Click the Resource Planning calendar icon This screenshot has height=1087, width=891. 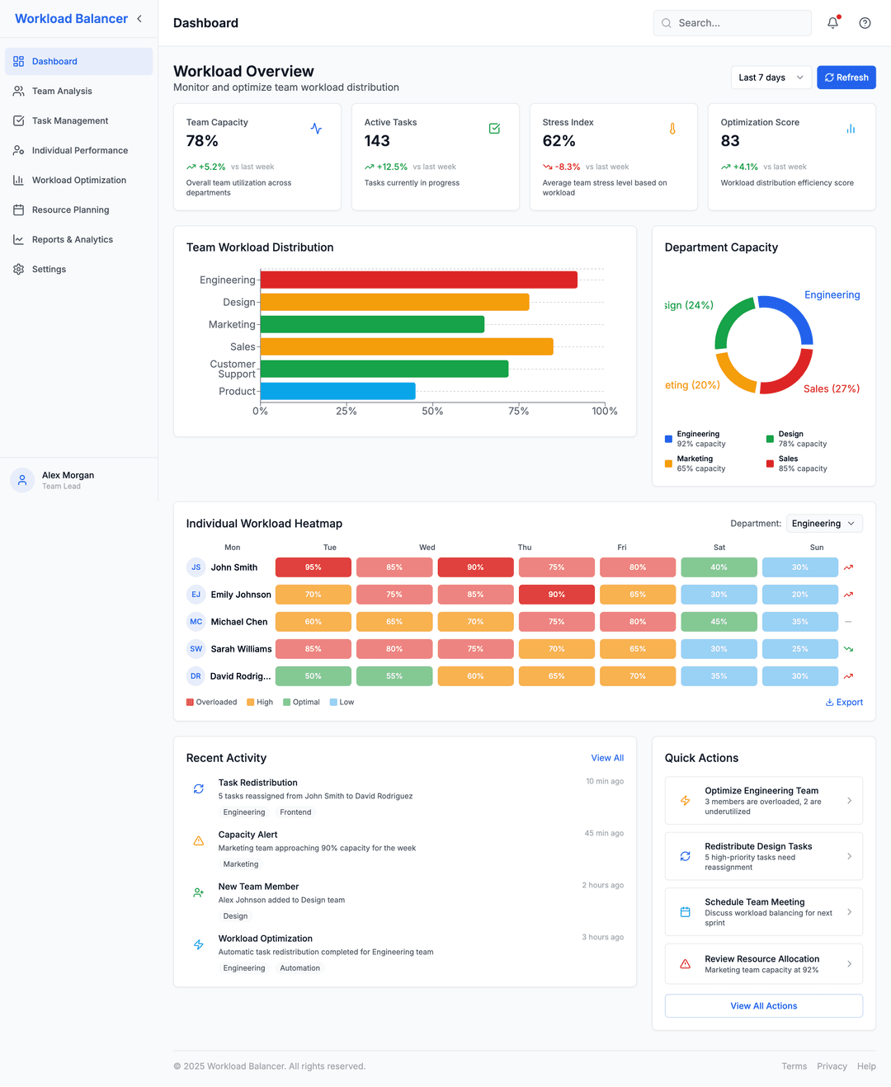[18, 209]
